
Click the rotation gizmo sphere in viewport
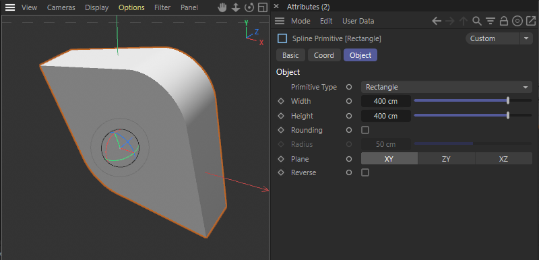tap(120, 148)
